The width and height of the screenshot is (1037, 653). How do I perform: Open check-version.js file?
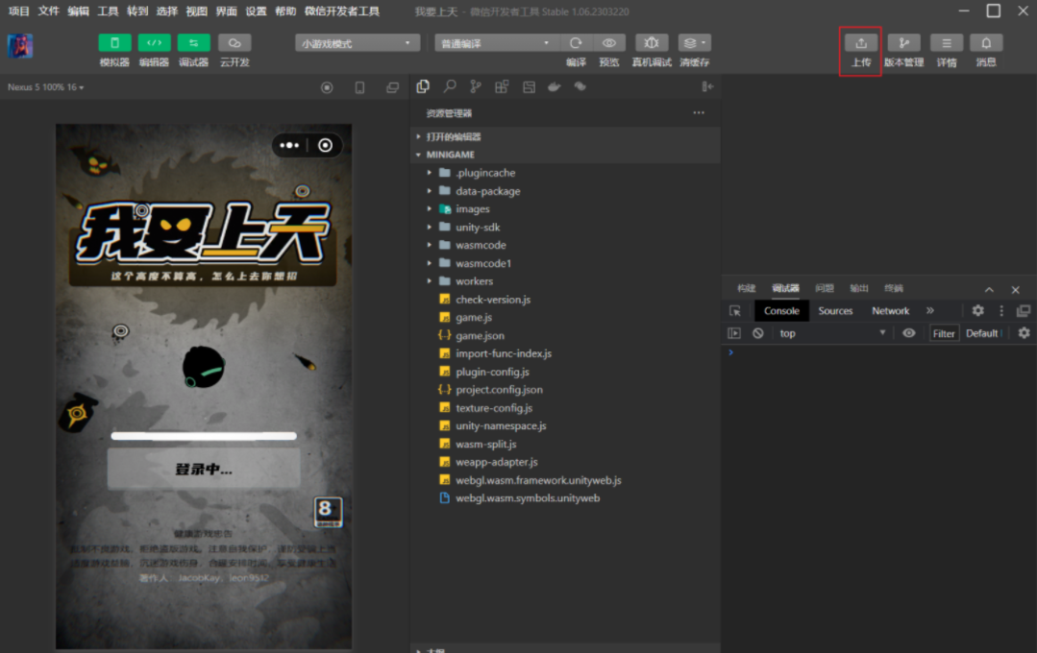(493, 300)
